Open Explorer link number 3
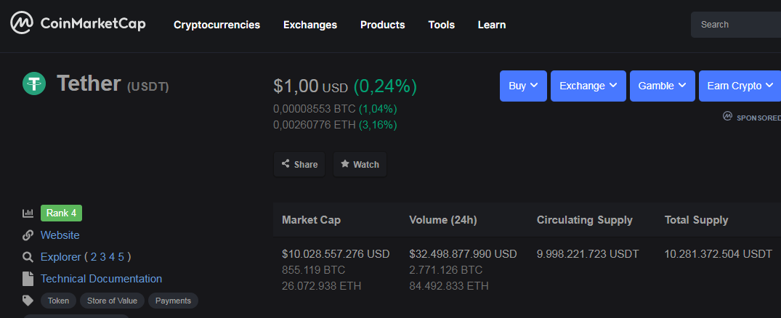 pyautogui.click(x=103, y=257)
